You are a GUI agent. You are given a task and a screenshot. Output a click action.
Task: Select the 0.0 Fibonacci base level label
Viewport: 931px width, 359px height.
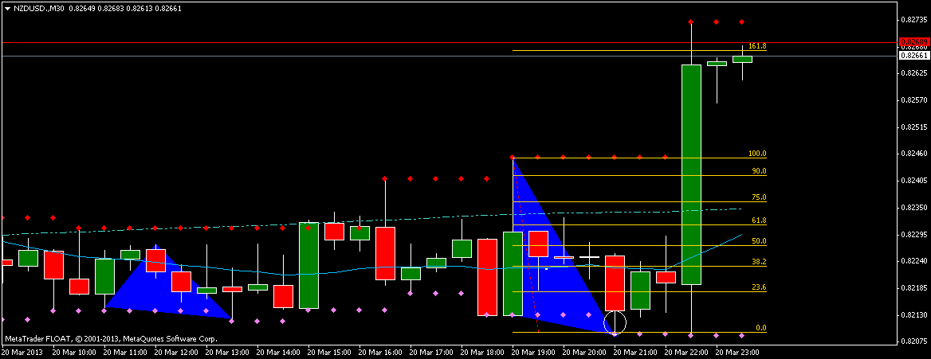[x=761, y=327]
